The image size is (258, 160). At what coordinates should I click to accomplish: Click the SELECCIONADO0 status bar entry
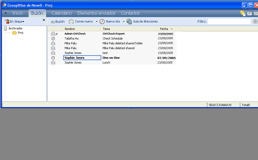click(220, 105)
